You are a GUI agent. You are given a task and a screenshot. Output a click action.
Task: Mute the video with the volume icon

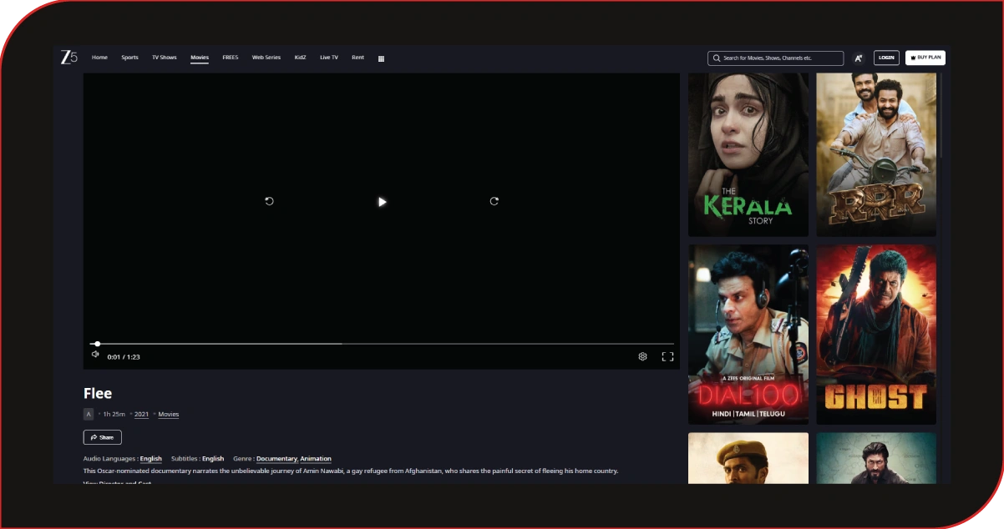click(95, 355)
